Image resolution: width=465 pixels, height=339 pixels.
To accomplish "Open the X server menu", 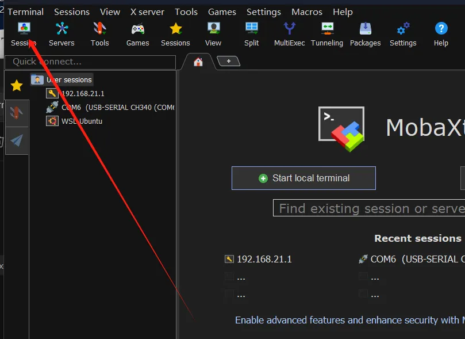I will pyautogui.click(x=147, y=12).
